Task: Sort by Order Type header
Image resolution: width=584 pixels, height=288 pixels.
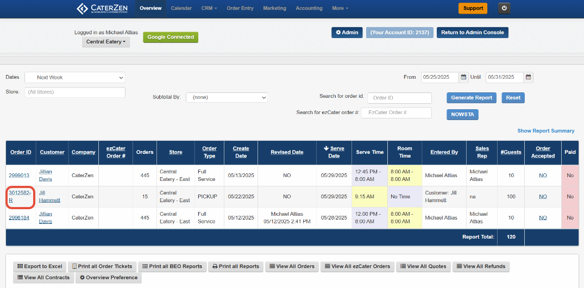Action: pos(209,152)
